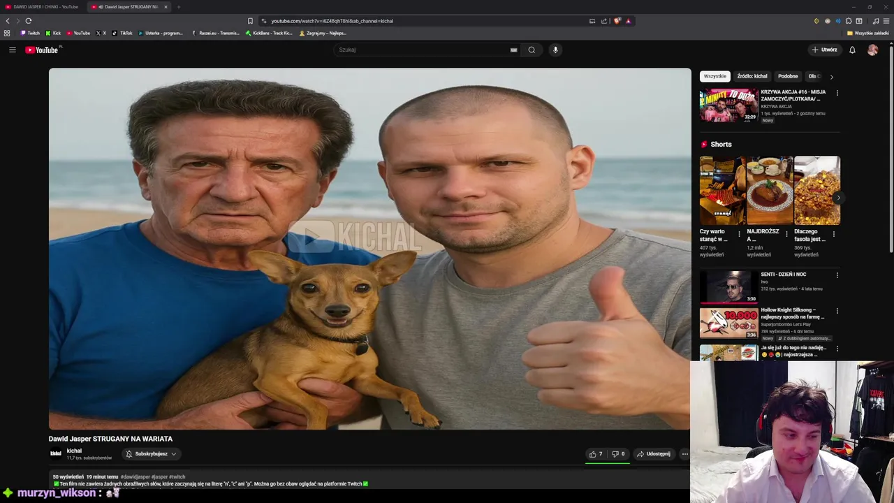Open the Czy warto stanąć short thumbnail
The height and width of the screenshot is (503, 894).
(x=722, y=190)
